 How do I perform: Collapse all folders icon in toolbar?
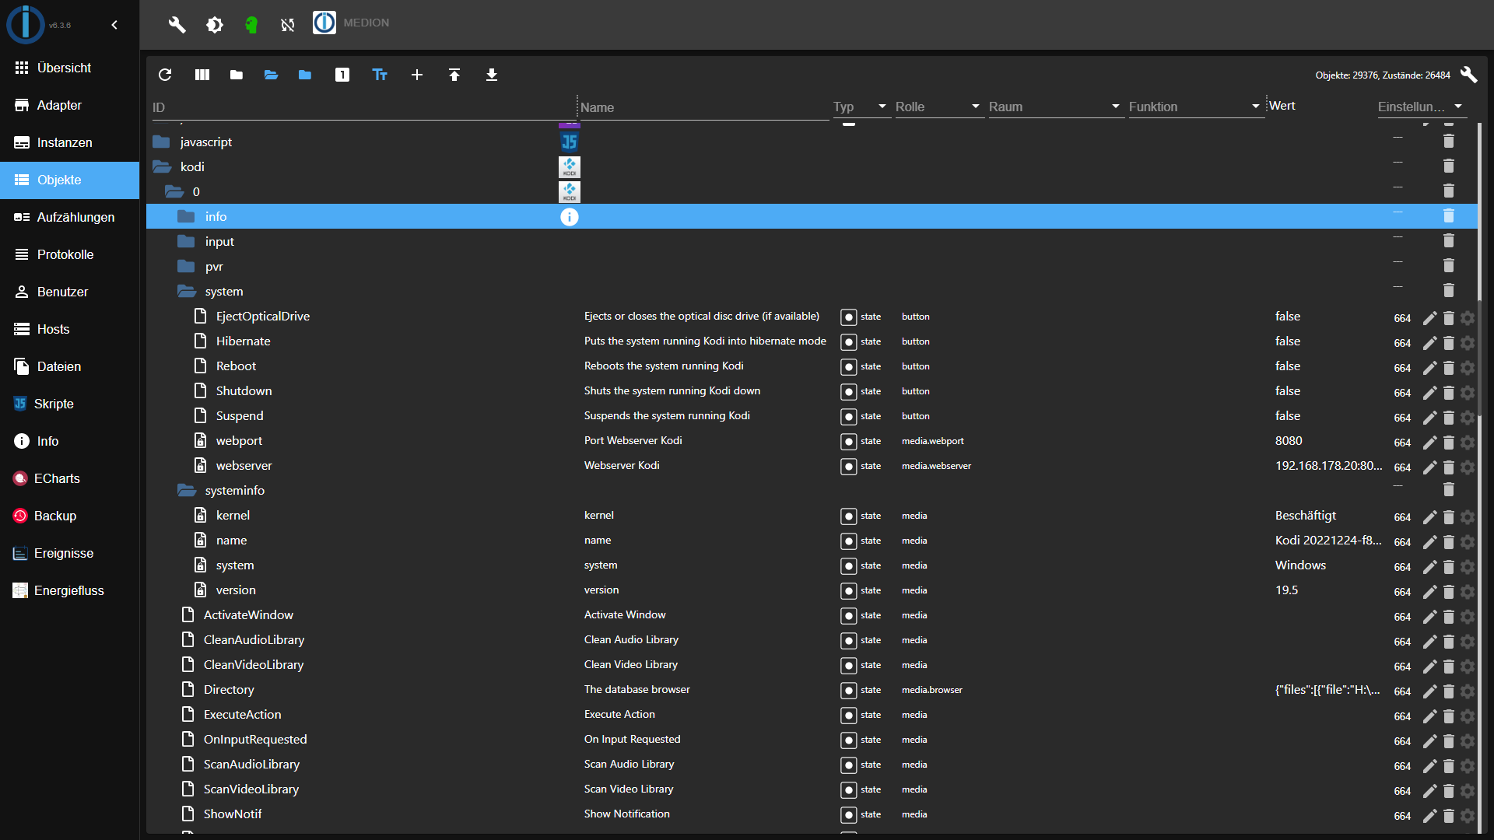[237, 75]
